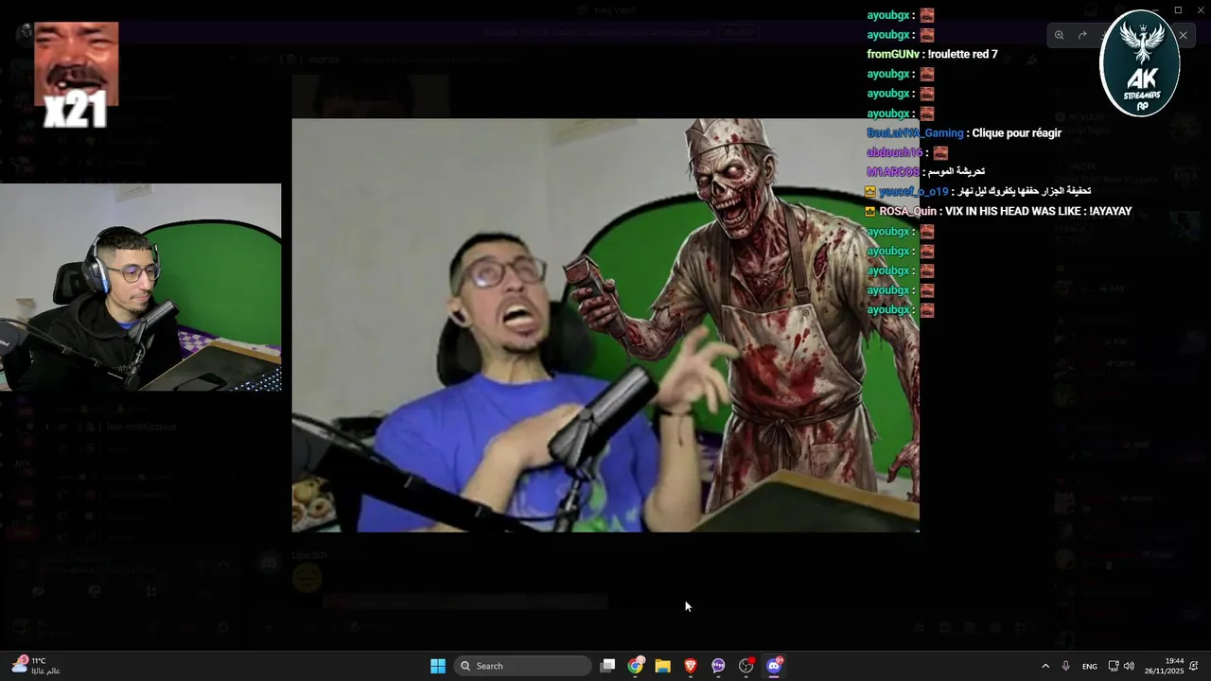Open the purple chat-bubble app in taskbar
Viewport: 1211px width, 681px height.
coord(718,666)
